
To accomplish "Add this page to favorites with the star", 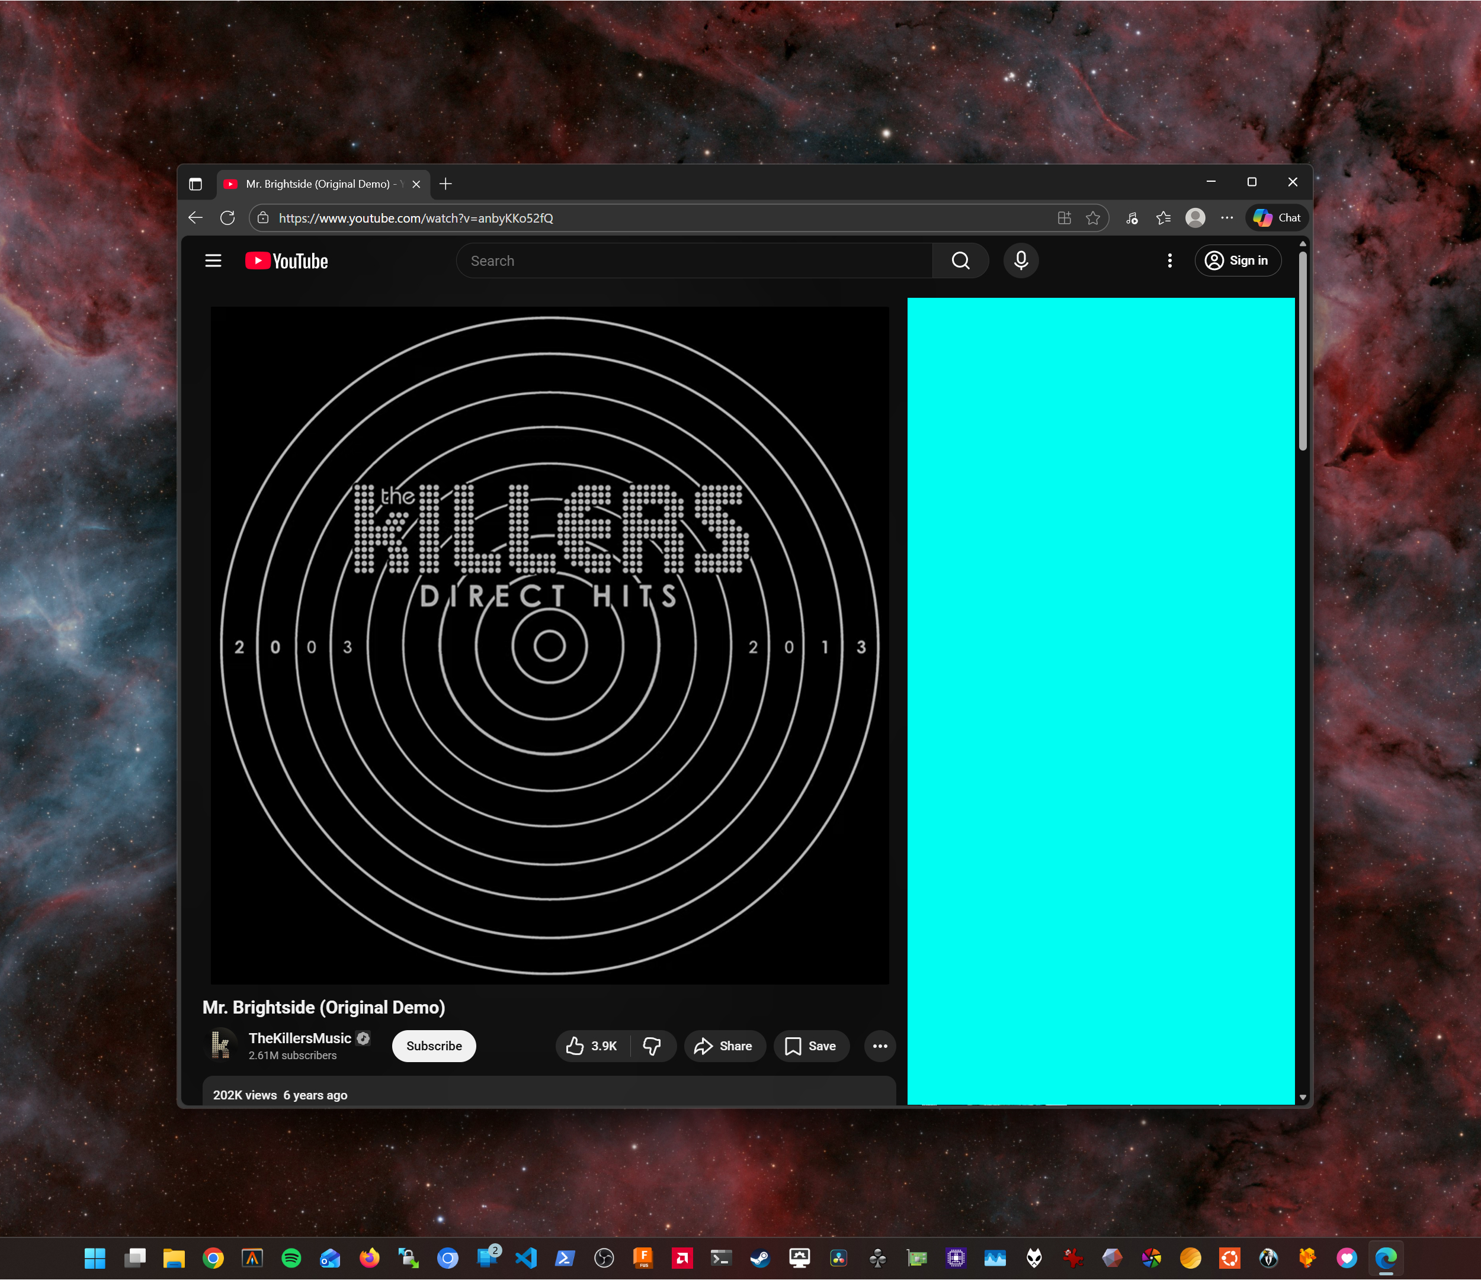I will tap(1093, 218).
